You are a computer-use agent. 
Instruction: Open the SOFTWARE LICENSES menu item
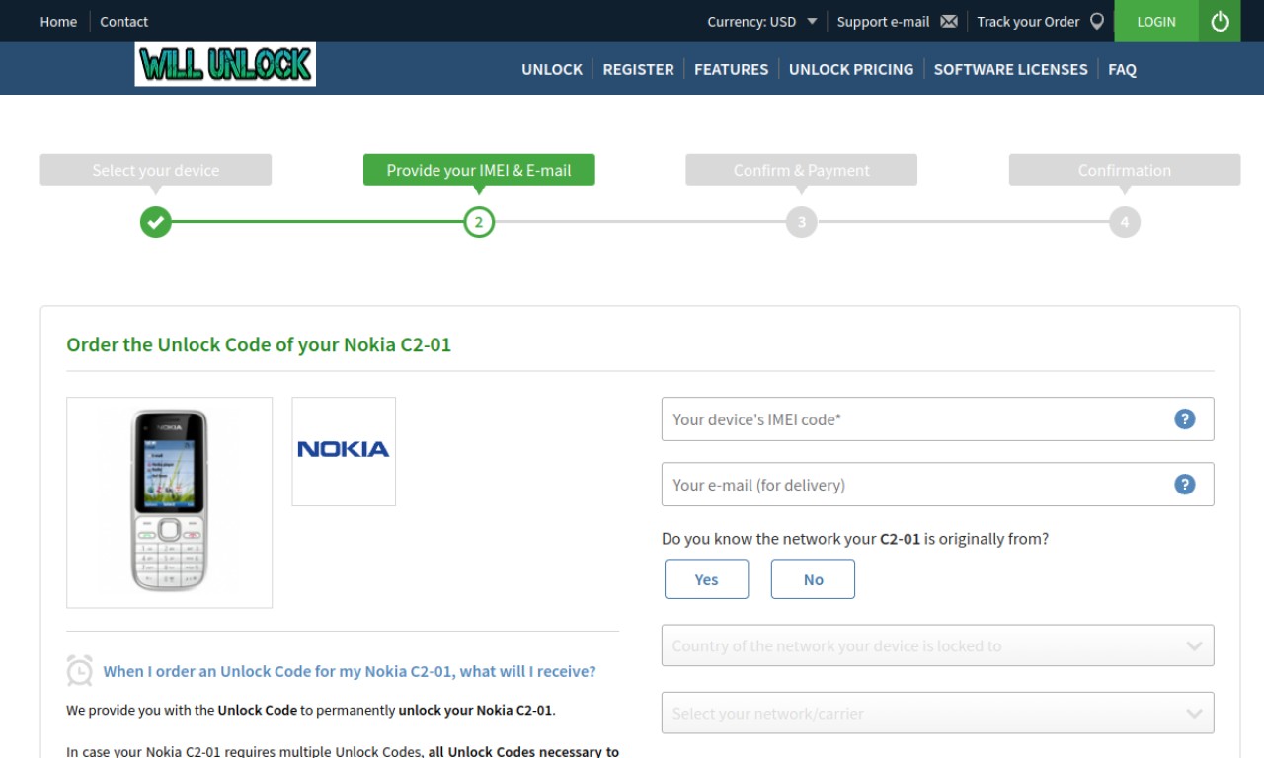(1010, 69)
